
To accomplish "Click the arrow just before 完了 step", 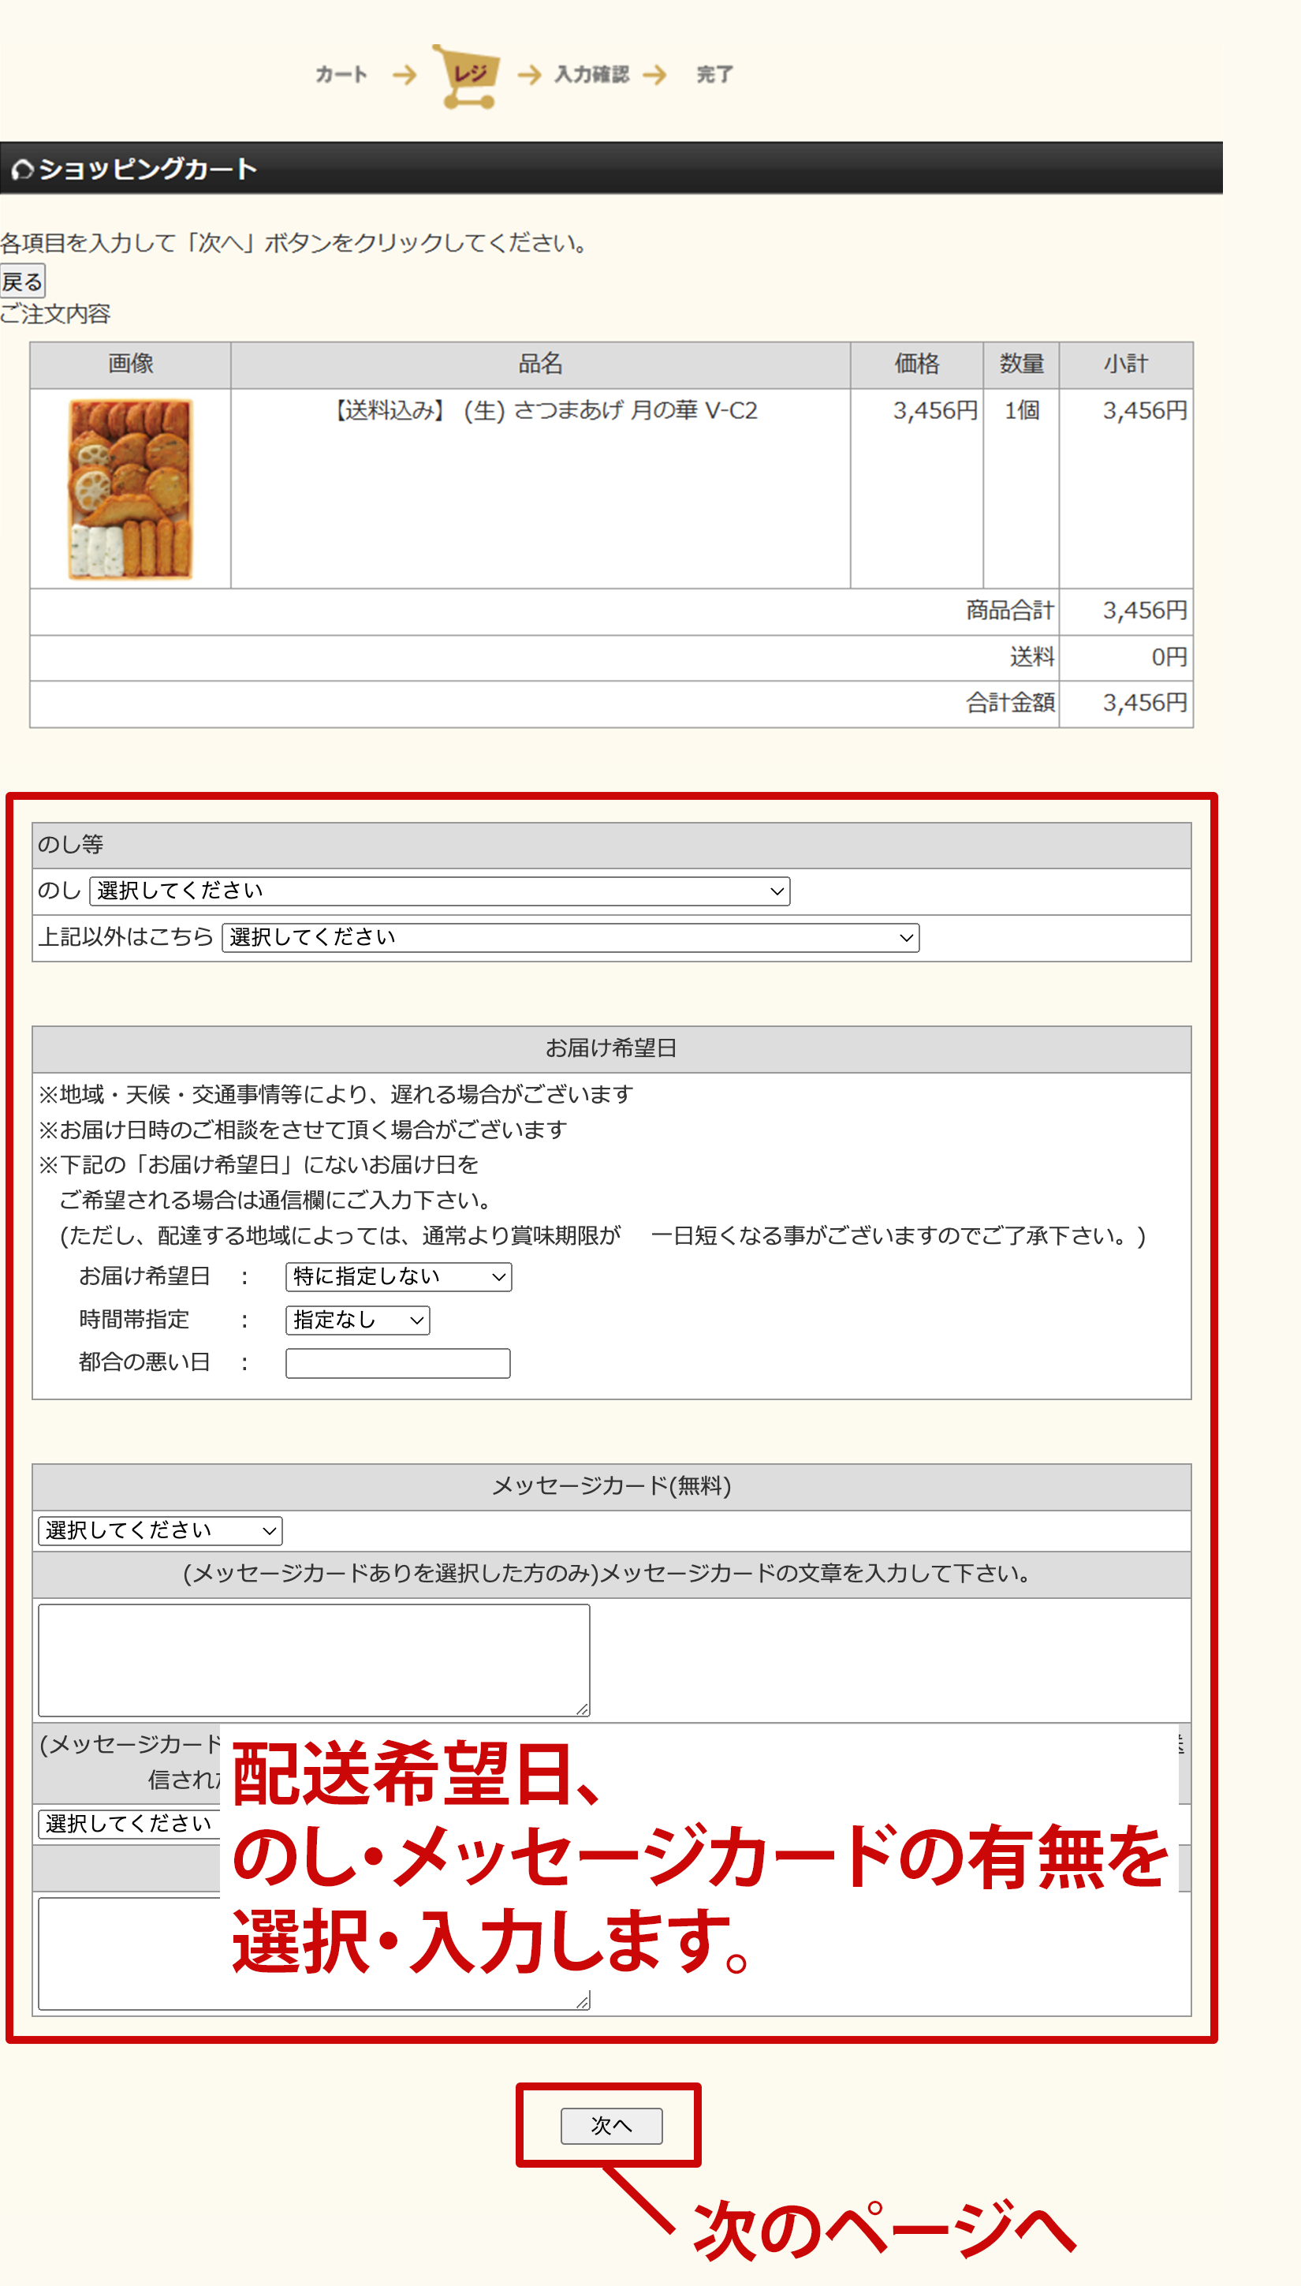I will (x=655, y=75).
